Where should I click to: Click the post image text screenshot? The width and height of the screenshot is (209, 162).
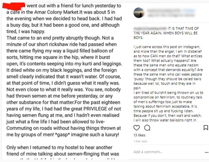tap(64, 82)
